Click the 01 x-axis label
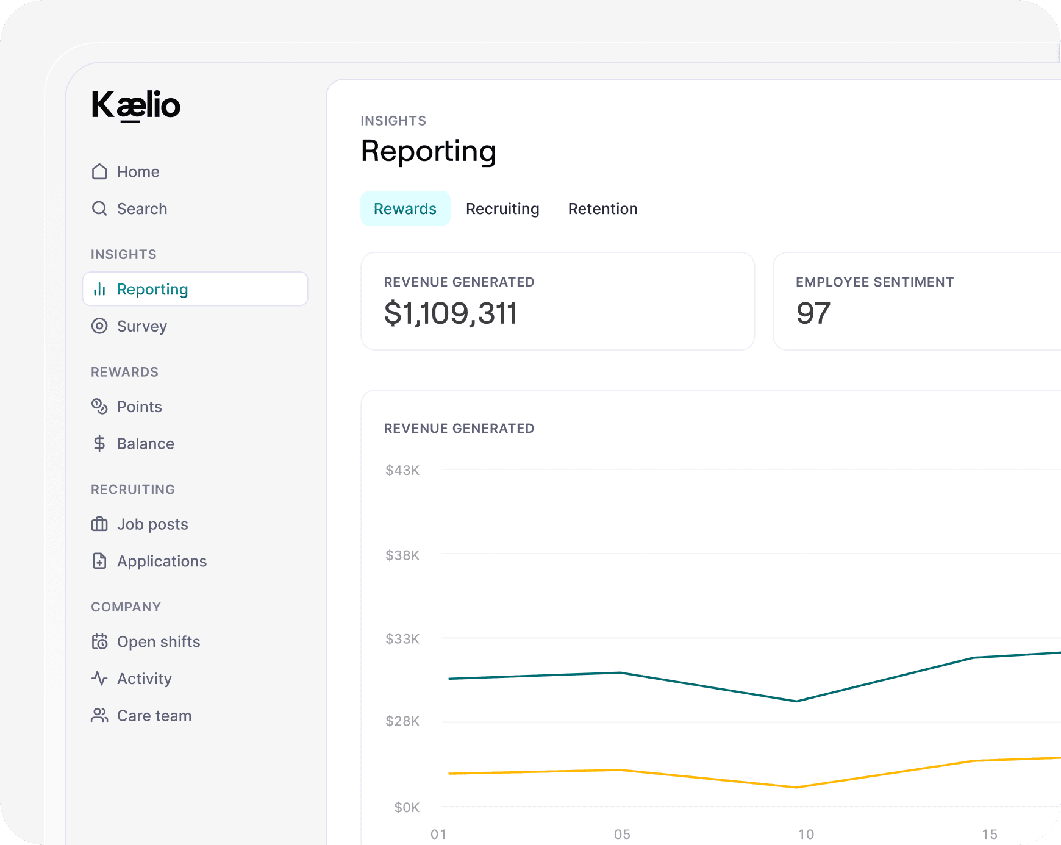 [439, 835]
